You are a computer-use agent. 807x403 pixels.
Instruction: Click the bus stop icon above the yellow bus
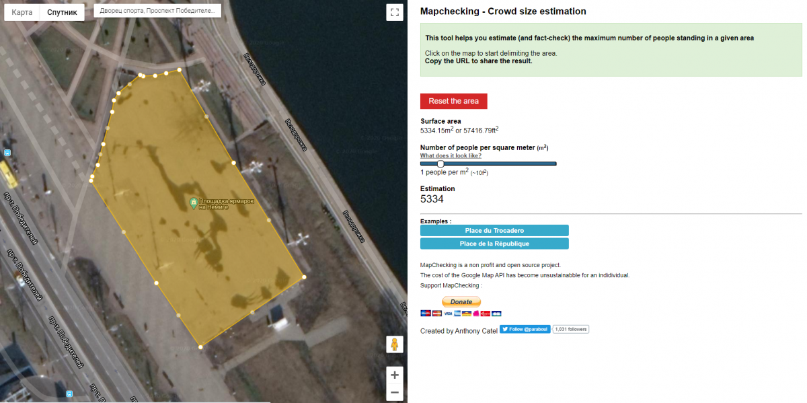[7, 153]
